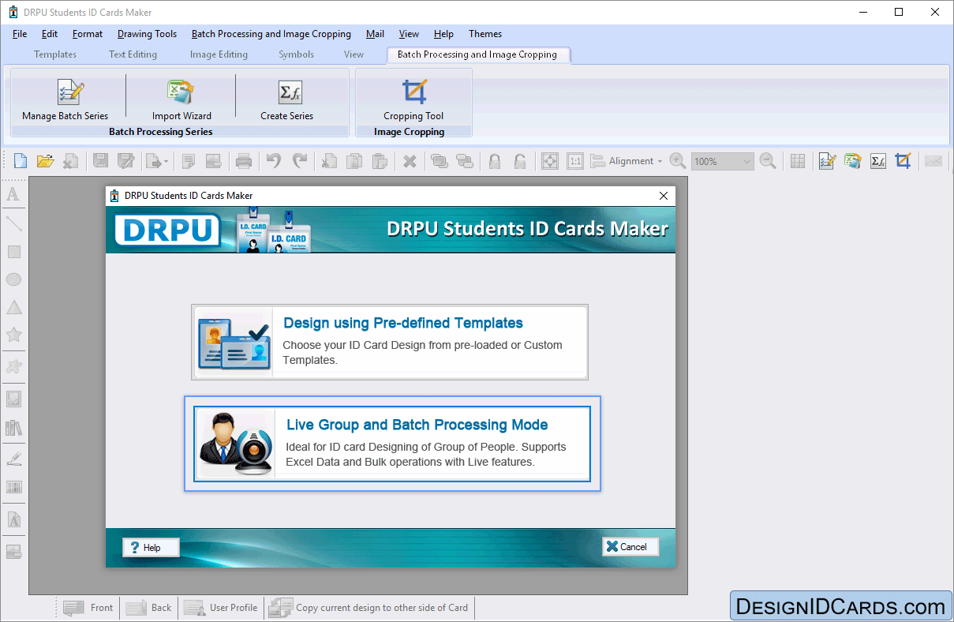Open image library books icon
This screenshot has height=622, width=954.
[x=13, y=428]
